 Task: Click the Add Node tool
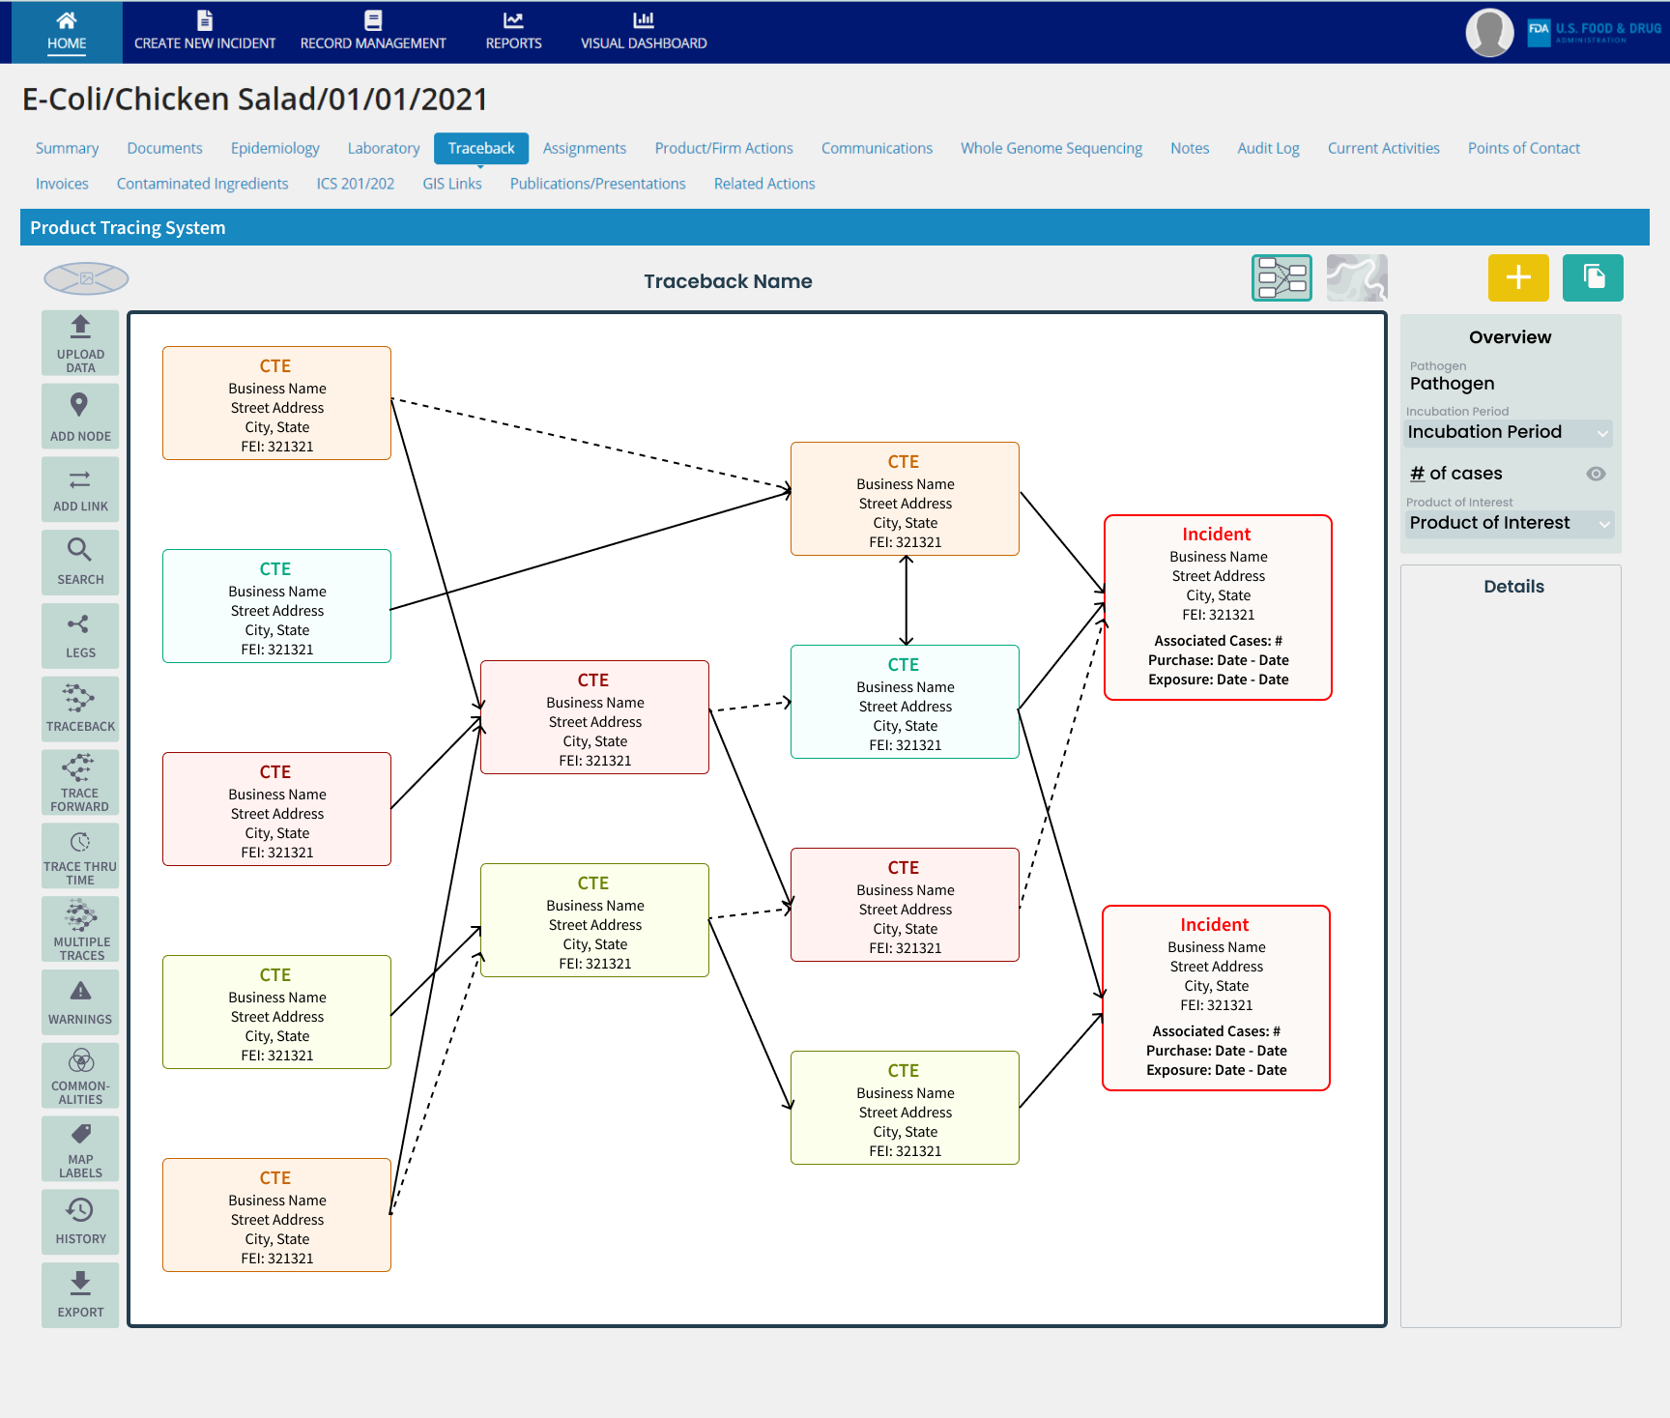click(80, 417)
